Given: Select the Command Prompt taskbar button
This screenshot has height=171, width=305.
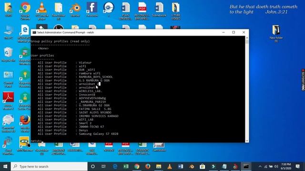Looking at the screenshot, I should [246, 166].
